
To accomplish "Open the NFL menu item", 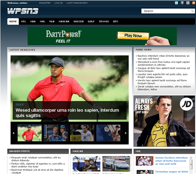I will click(23, 21).
